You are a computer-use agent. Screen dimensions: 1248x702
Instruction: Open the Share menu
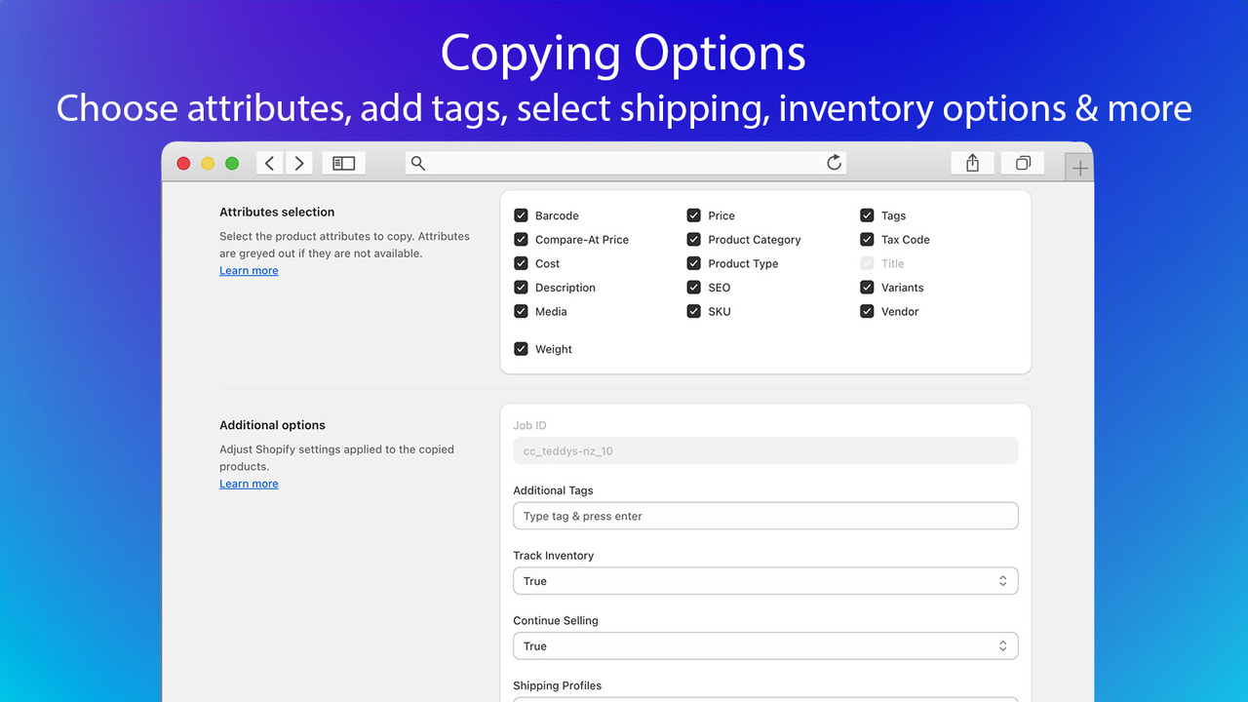click(972, 162)
